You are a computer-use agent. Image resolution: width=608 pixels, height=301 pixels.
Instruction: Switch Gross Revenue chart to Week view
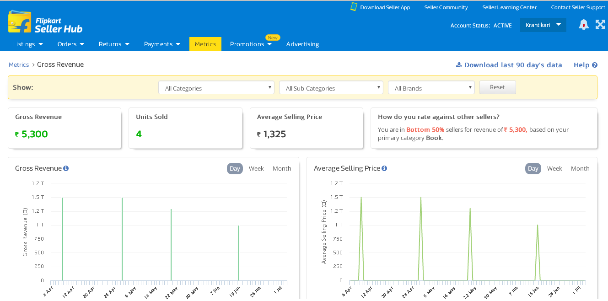pyautogui.click(x=256, y=168)
